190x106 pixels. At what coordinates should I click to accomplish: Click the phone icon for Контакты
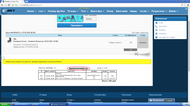[156, 26]
